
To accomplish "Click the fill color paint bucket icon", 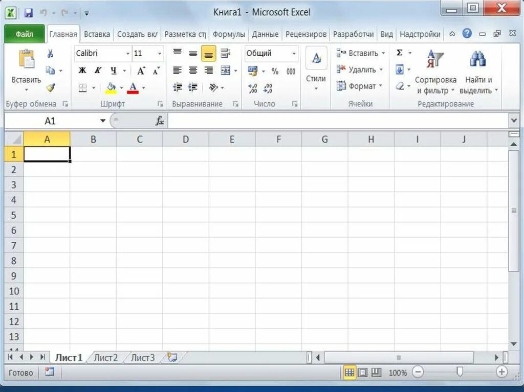I will coord(111,88).
